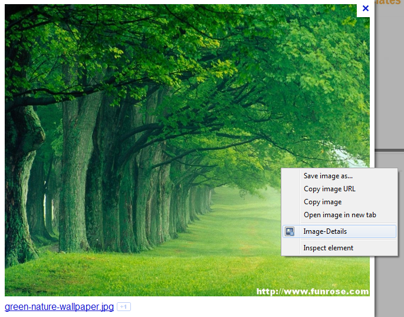
Task: Click the +1 button beside the filename
Action: (x=124, y=307)
